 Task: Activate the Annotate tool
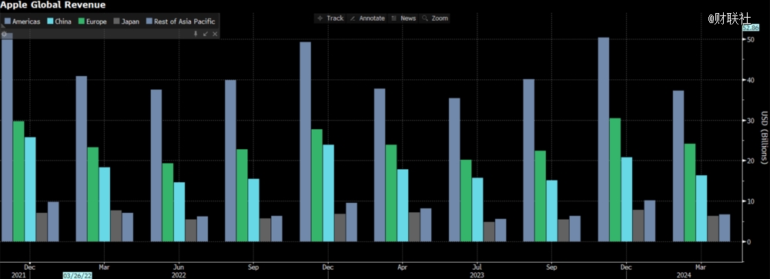[367, 18]
